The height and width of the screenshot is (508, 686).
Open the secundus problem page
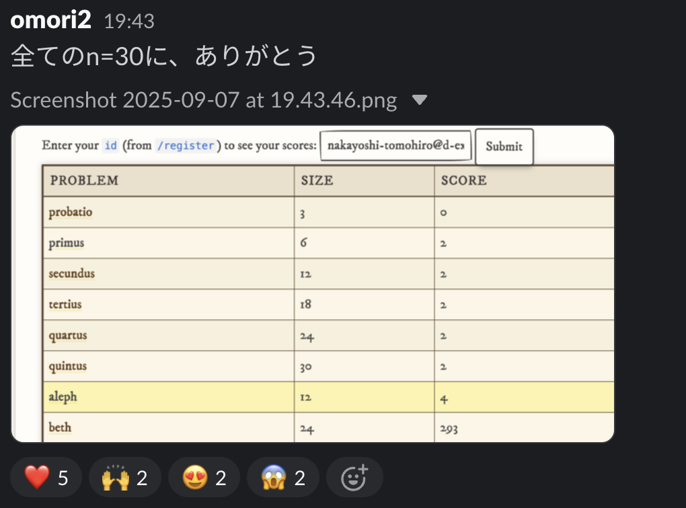[x=70, y=273]
